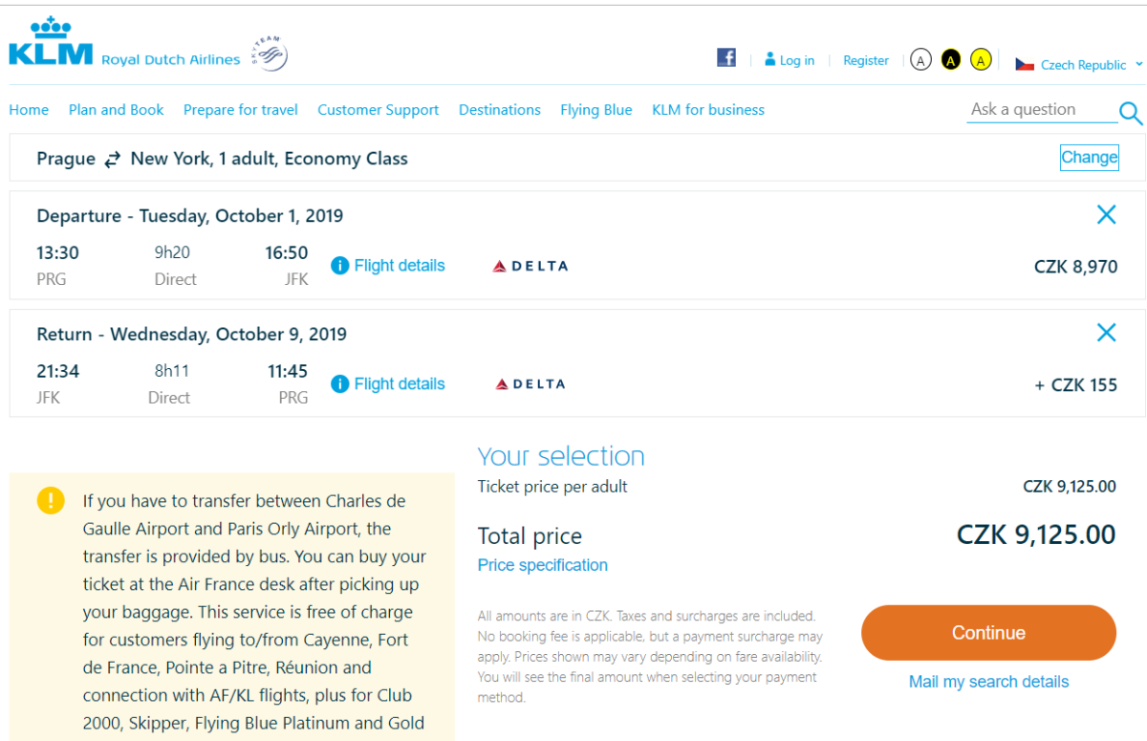Open the Plan and Book menu
The image size is (1147, 741).
pos(117,110)
